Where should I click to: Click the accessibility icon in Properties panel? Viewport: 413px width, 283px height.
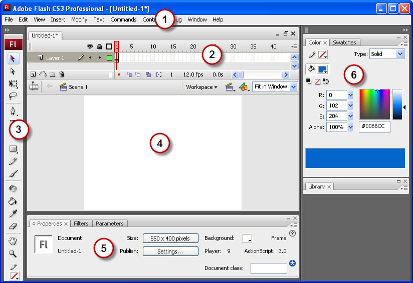tap(292, 263)
